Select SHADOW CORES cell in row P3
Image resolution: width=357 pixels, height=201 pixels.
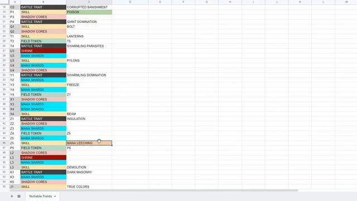[x=44, y=17]
